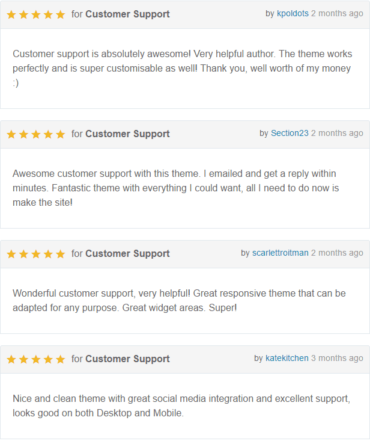Click fourth star in katekitchen review rating
Viewport: 370px width, 441px height.
click(x=48, y=359)
